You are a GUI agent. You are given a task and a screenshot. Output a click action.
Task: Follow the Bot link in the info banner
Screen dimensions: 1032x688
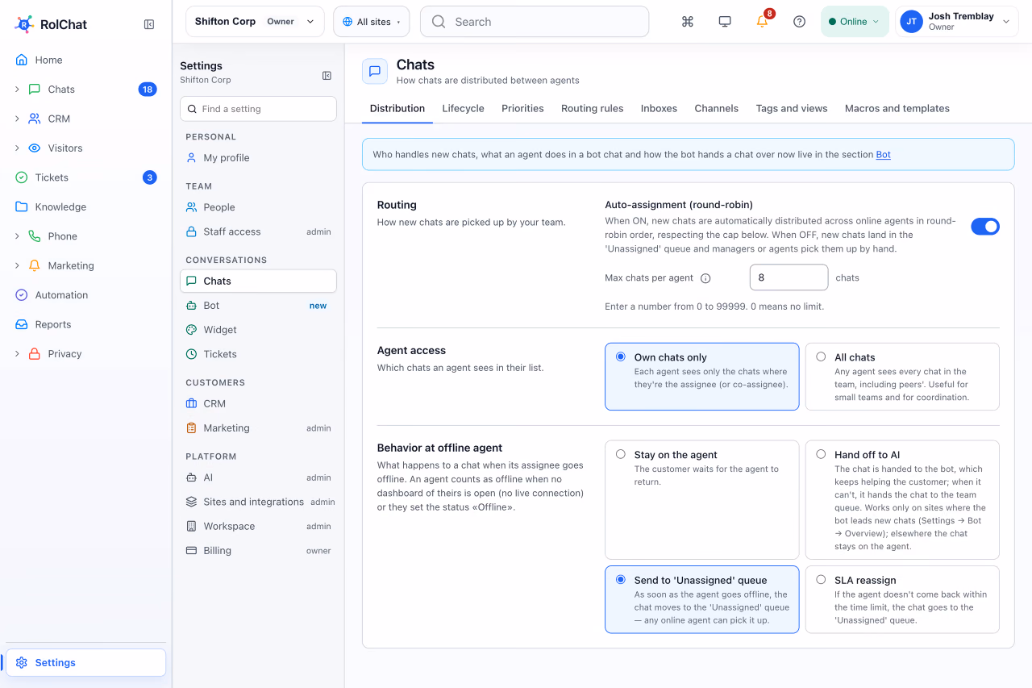[884, 155]
